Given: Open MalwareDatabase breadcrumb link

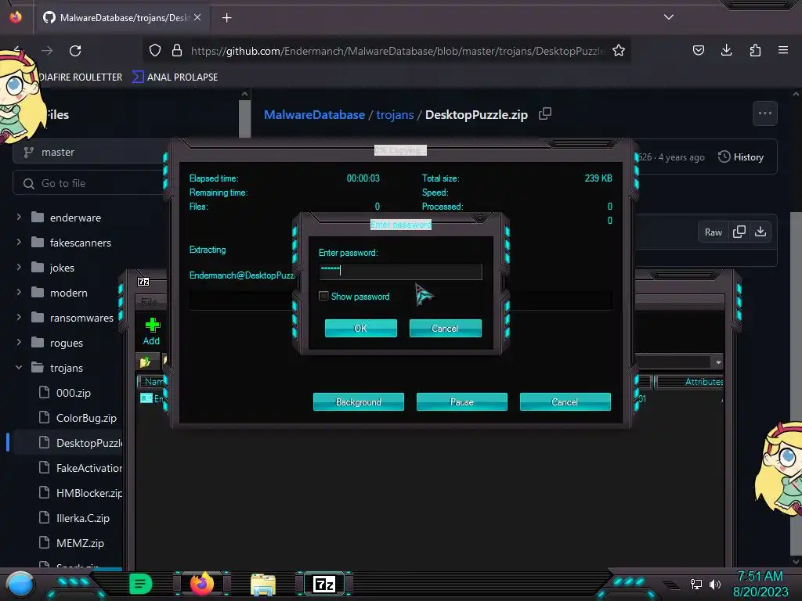Looking at the screenshot, I should 314,114.
